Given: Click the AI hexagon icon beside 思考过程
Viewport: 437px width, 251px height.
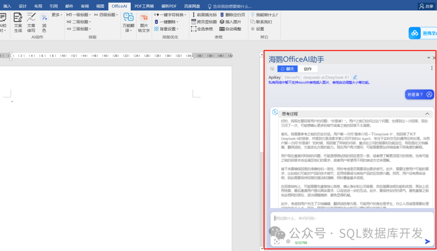Looking at the screenshot, I should click(x=275, y=112).
